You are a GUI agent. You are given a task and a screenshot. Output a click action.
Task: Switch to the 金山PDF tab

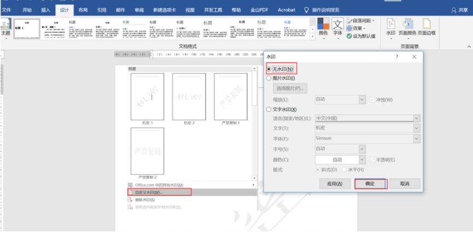point(259,10)
